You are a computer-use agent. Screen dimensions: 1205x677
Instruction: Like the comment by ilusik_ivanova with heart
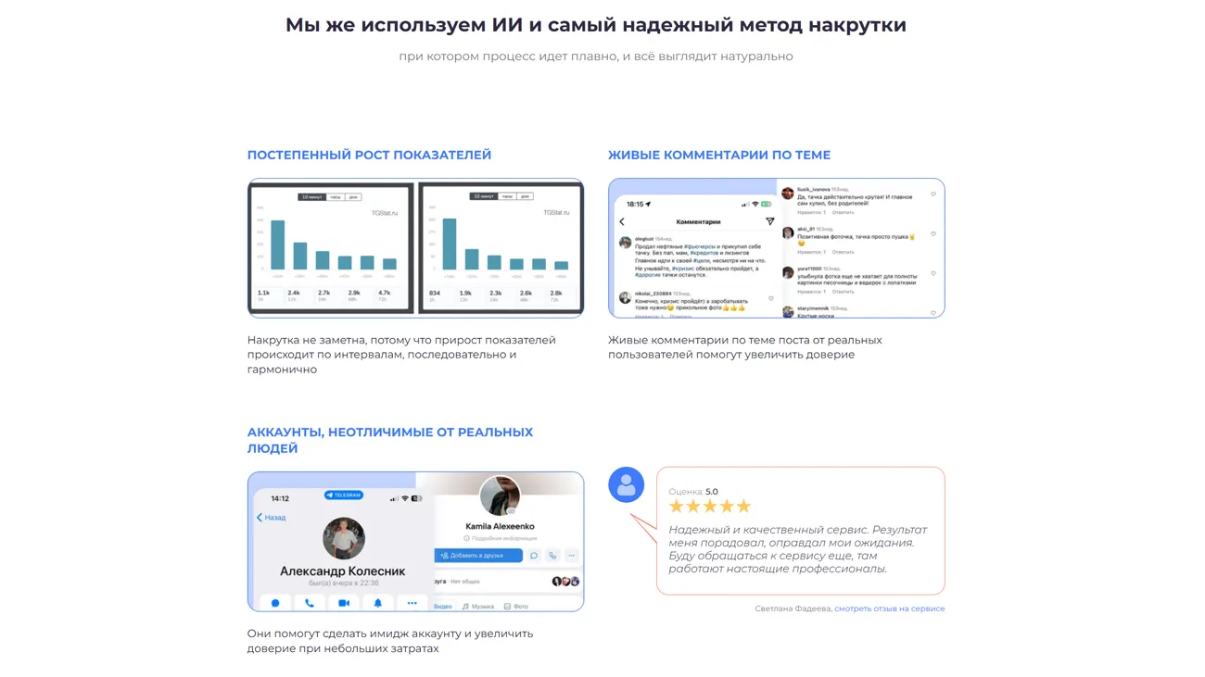[x=932, y=194]
